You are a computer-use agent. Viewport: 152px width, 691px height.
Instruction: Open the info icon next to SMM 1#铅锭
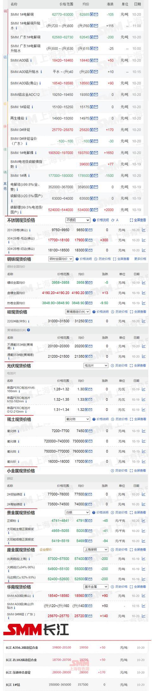pyautogui.click(x=33, y=107)
